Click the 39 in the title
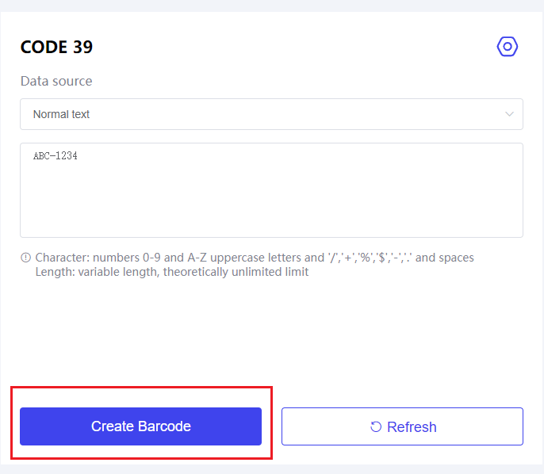This screenshot has width=544, height=474. pos(82,47)
